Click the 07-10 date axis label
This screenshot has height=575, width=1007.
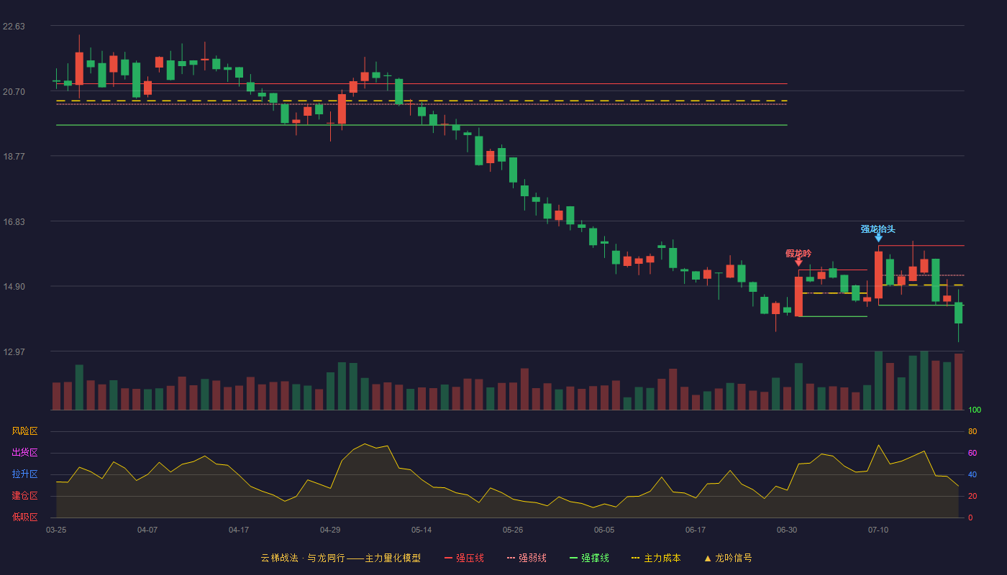tap(878, 530)
